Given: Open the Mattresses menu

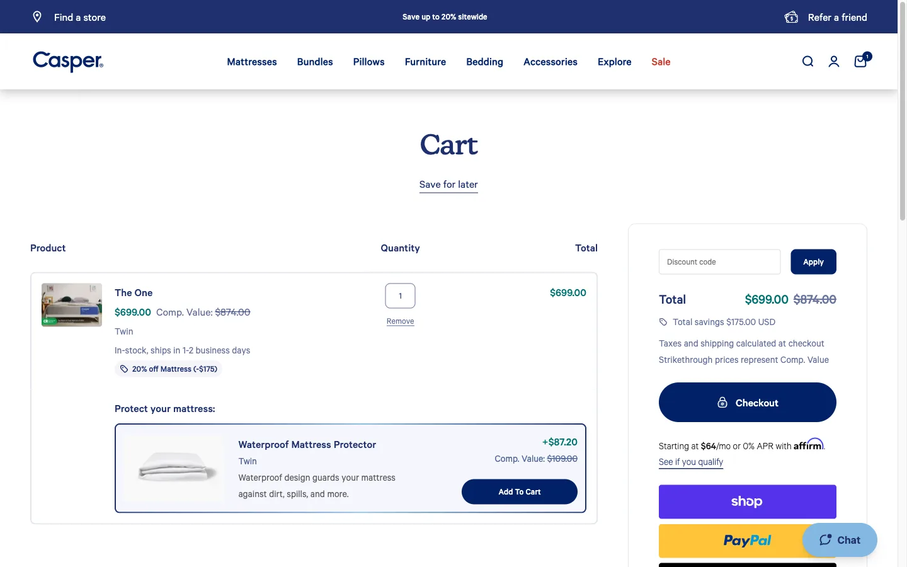Looking at the screenshot, I should [x=252, y=62].
